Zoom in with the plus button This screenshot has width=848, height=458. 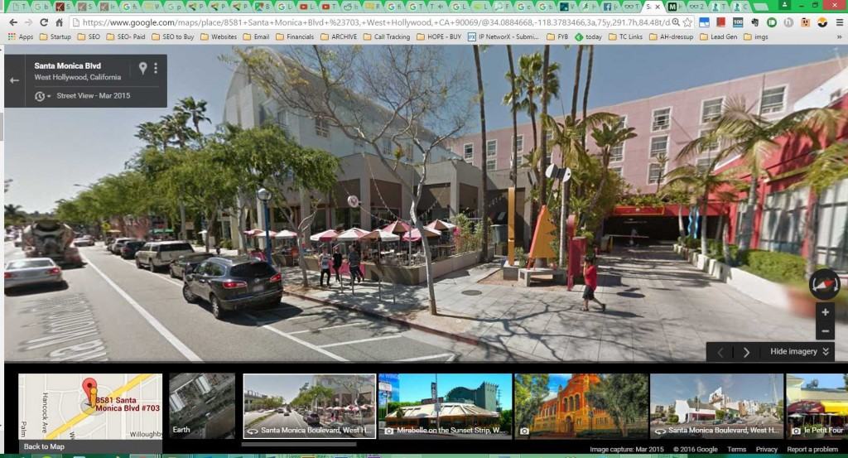point(824,313)
